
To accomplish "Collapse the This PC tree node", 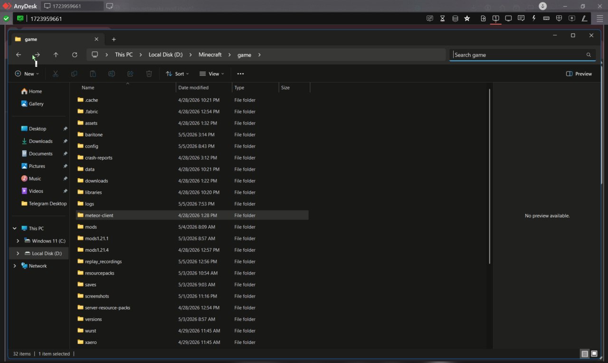I will (15, 229).
